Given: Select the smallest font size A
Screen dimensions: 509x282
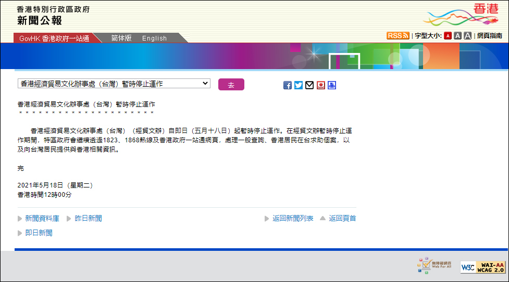Looking at the screenshot, I should (448, 36).
